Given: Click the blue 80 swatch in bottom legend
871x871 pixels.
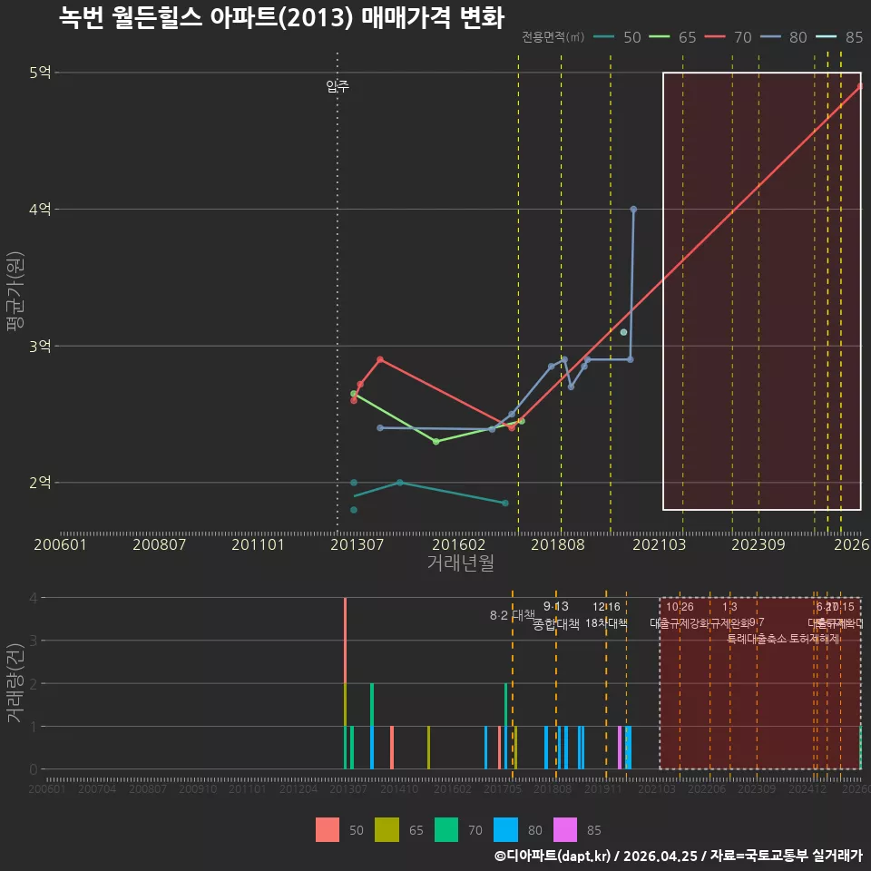Looking at the screenshot, I should pyautogui.click(x=505, y=830).
